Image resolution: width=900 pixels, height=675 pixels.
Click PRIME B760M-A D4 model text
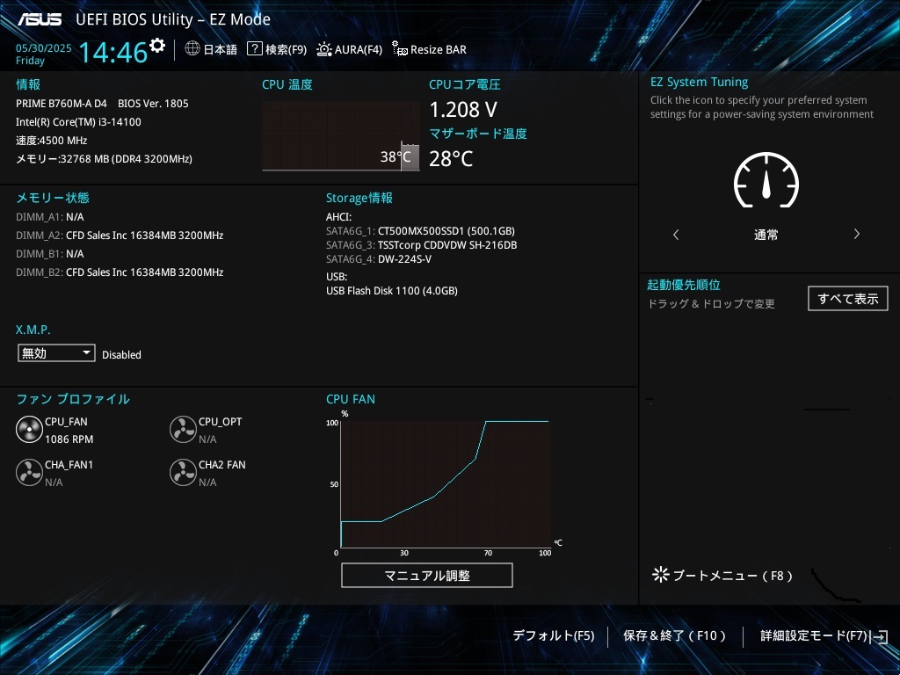pos(62,104)
